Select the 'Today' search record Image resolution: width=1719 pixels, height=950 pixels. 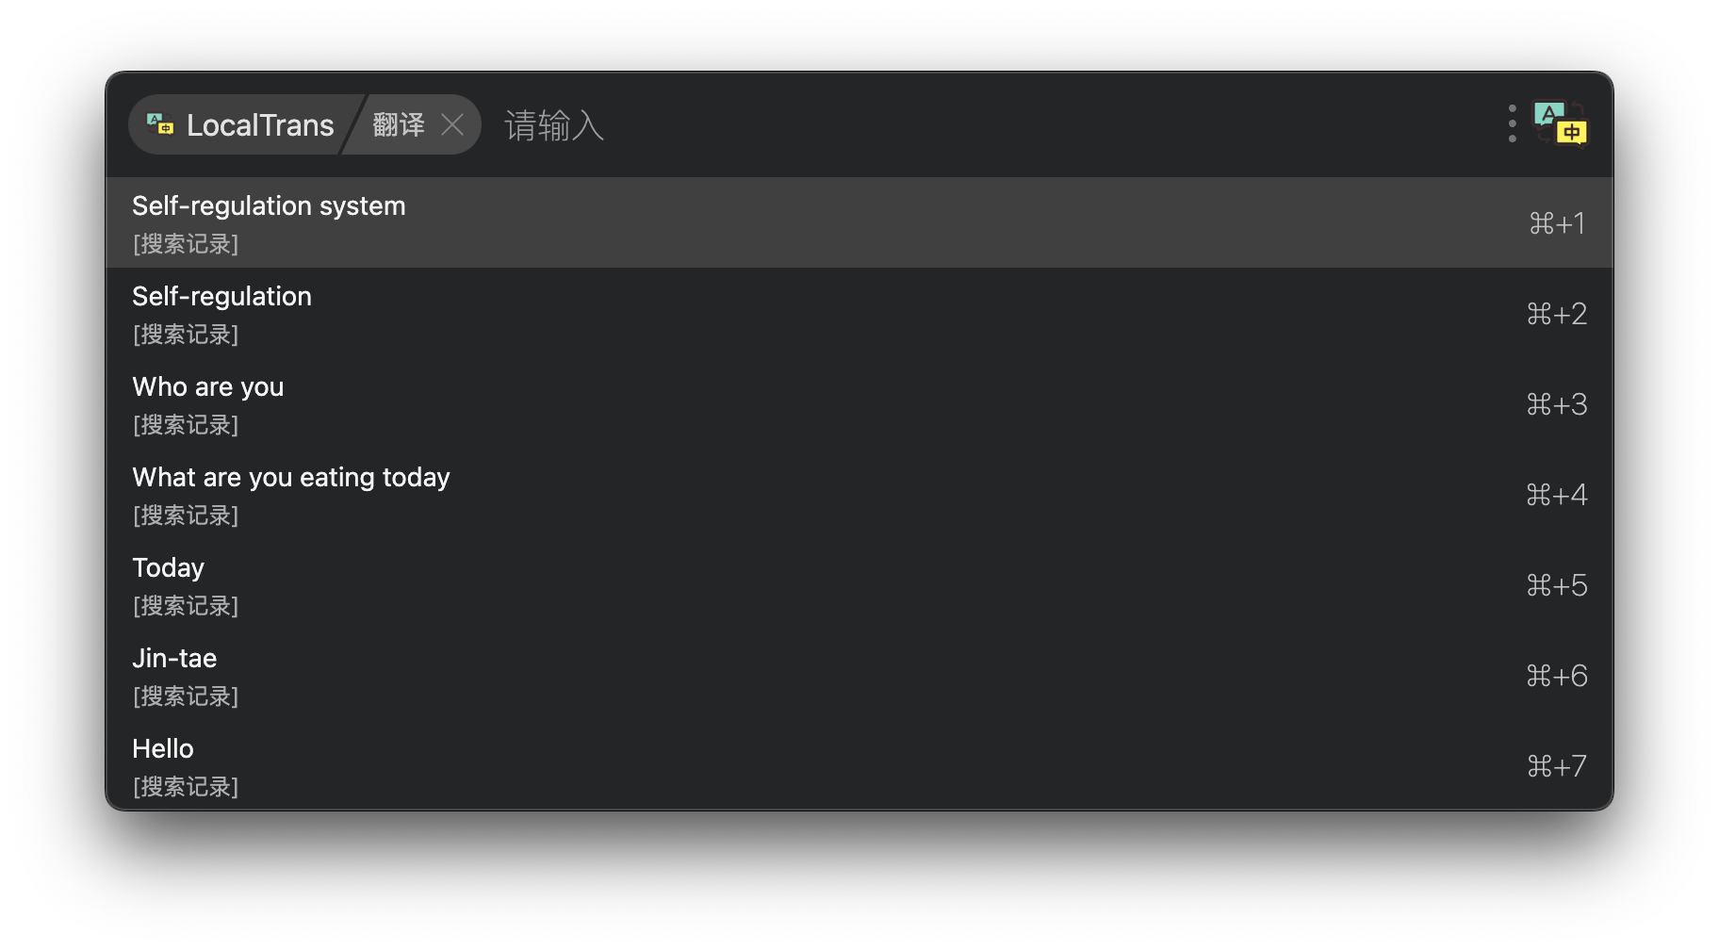tap(859, 584)
